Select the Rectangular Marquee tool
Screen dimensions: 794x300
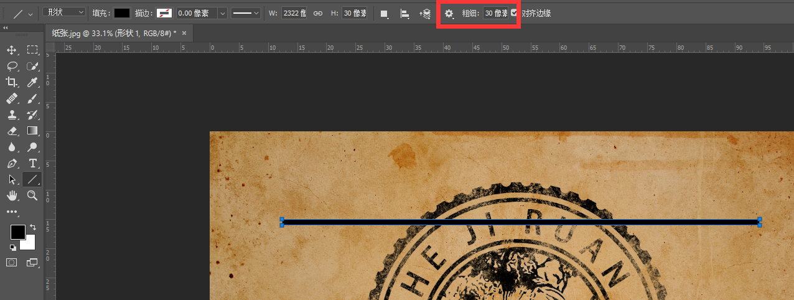click(32, 50)
